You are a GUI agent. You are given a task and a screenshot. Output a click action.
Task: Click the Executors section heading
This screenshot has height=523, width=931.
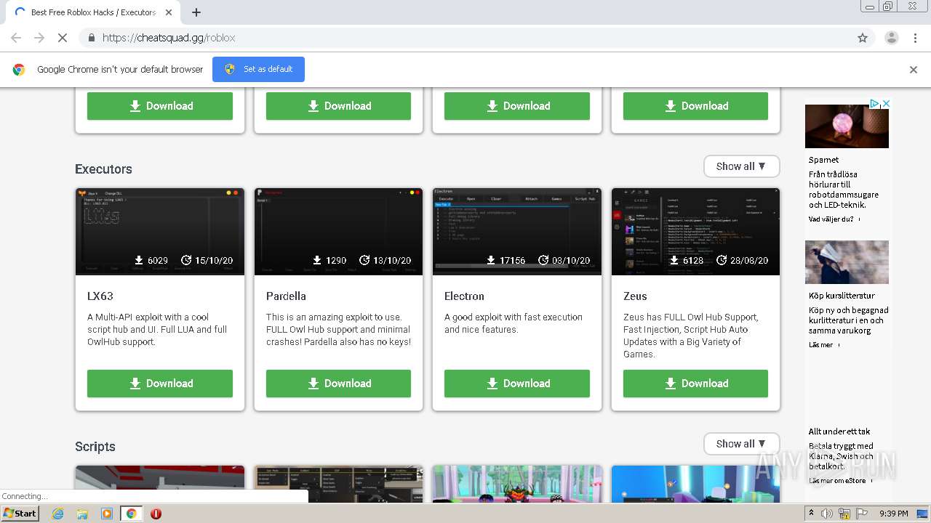tap(103, 169)
